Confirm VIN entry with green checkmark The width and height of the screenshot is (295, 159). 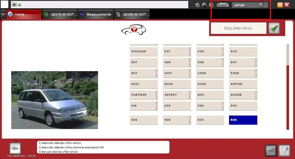click(274, 28)
